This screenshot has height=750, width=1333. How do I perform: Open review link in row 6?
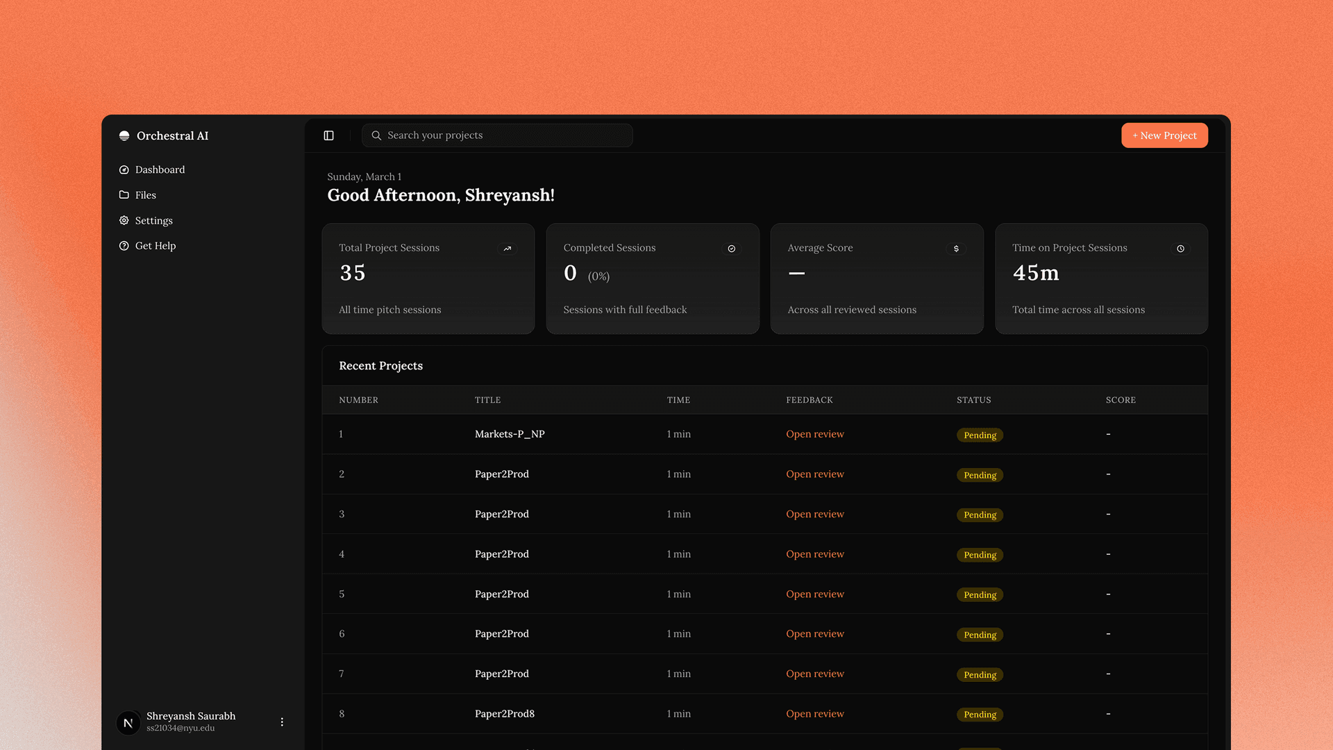(x=815, y=634)
